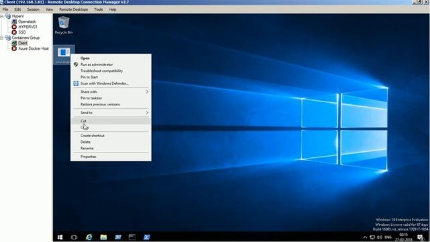This screenshot has width=430, height=242.
Task: Choose Properties in the context menu
Action: point(111,157)
